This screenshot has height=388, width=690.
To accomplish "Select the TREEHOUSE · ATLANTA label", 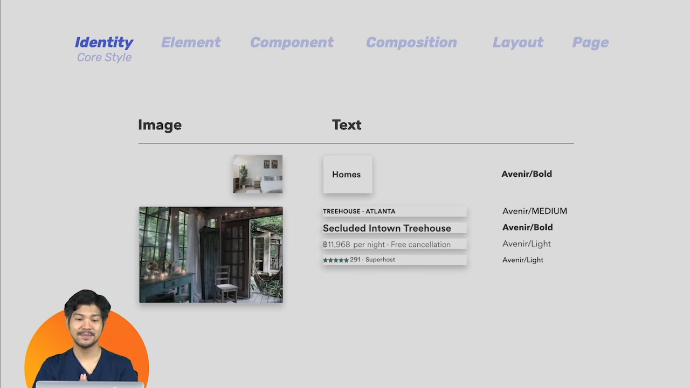I will [359, 211].
